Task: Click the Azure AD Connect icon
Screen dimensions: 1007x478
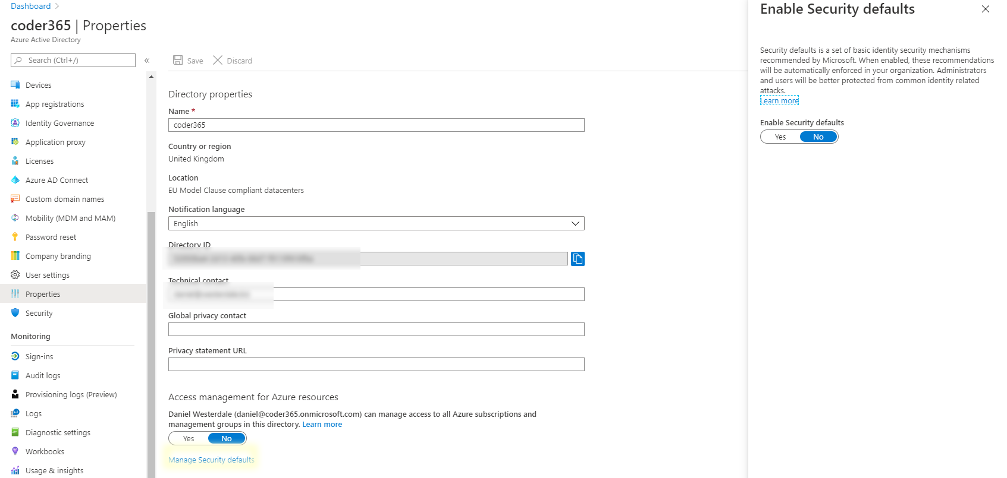Action: (x=15, y=180)
